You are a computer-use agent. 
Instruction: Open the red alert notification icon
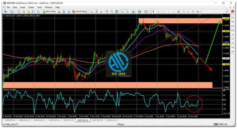click(232, 11)
